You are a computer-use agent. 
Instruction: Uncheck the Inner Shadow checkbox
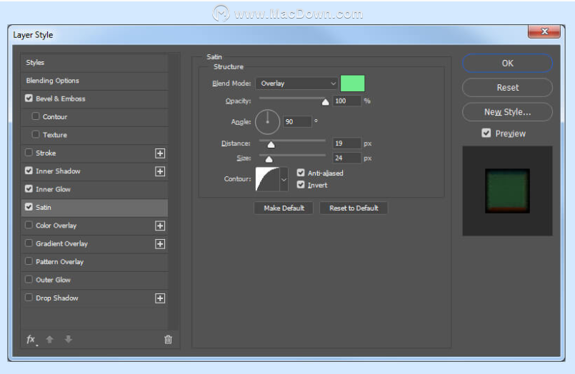point(29,171)
